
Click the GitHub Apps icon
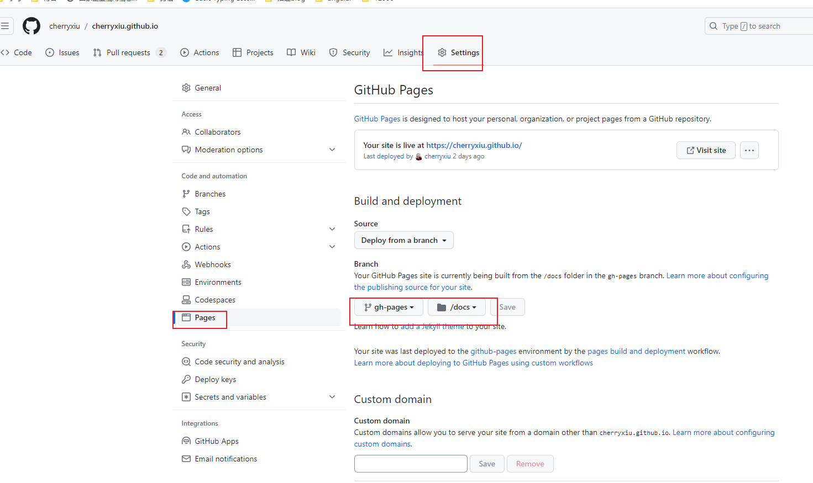tap(186, 441)
